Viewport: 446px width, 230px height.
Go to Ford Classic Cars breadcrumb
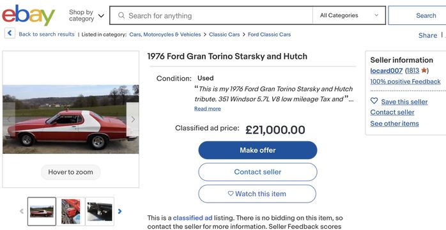click(x=270, y=34)
